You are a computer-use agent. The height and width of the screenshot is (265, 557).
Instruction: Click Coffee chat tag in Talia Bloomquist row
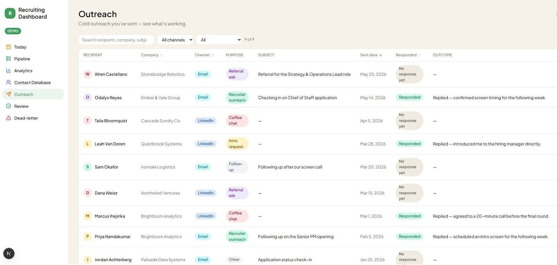[x=237, y=121]
